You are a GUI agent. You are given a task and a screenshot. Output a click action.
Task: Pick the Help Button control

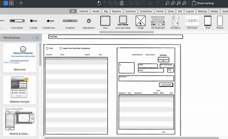coord(89,22)
